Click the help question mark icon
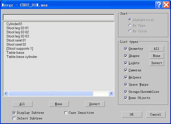 (x=159, y=5)
